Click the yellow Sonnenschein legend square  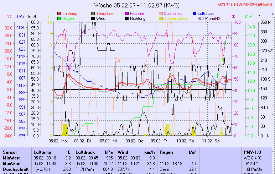tap(161, 18)
